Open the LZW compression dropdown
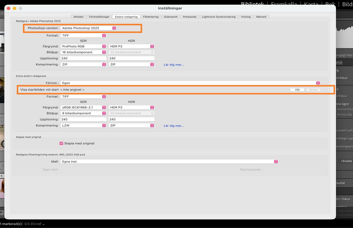The width and height of the screenshot is (353, 228). [83, 125]
